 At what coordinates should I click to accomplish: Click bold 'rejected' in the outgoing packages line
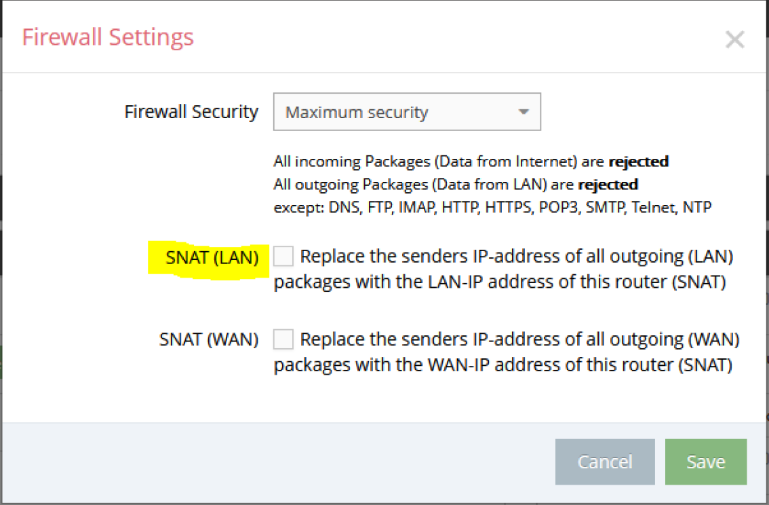click(608, 185)
